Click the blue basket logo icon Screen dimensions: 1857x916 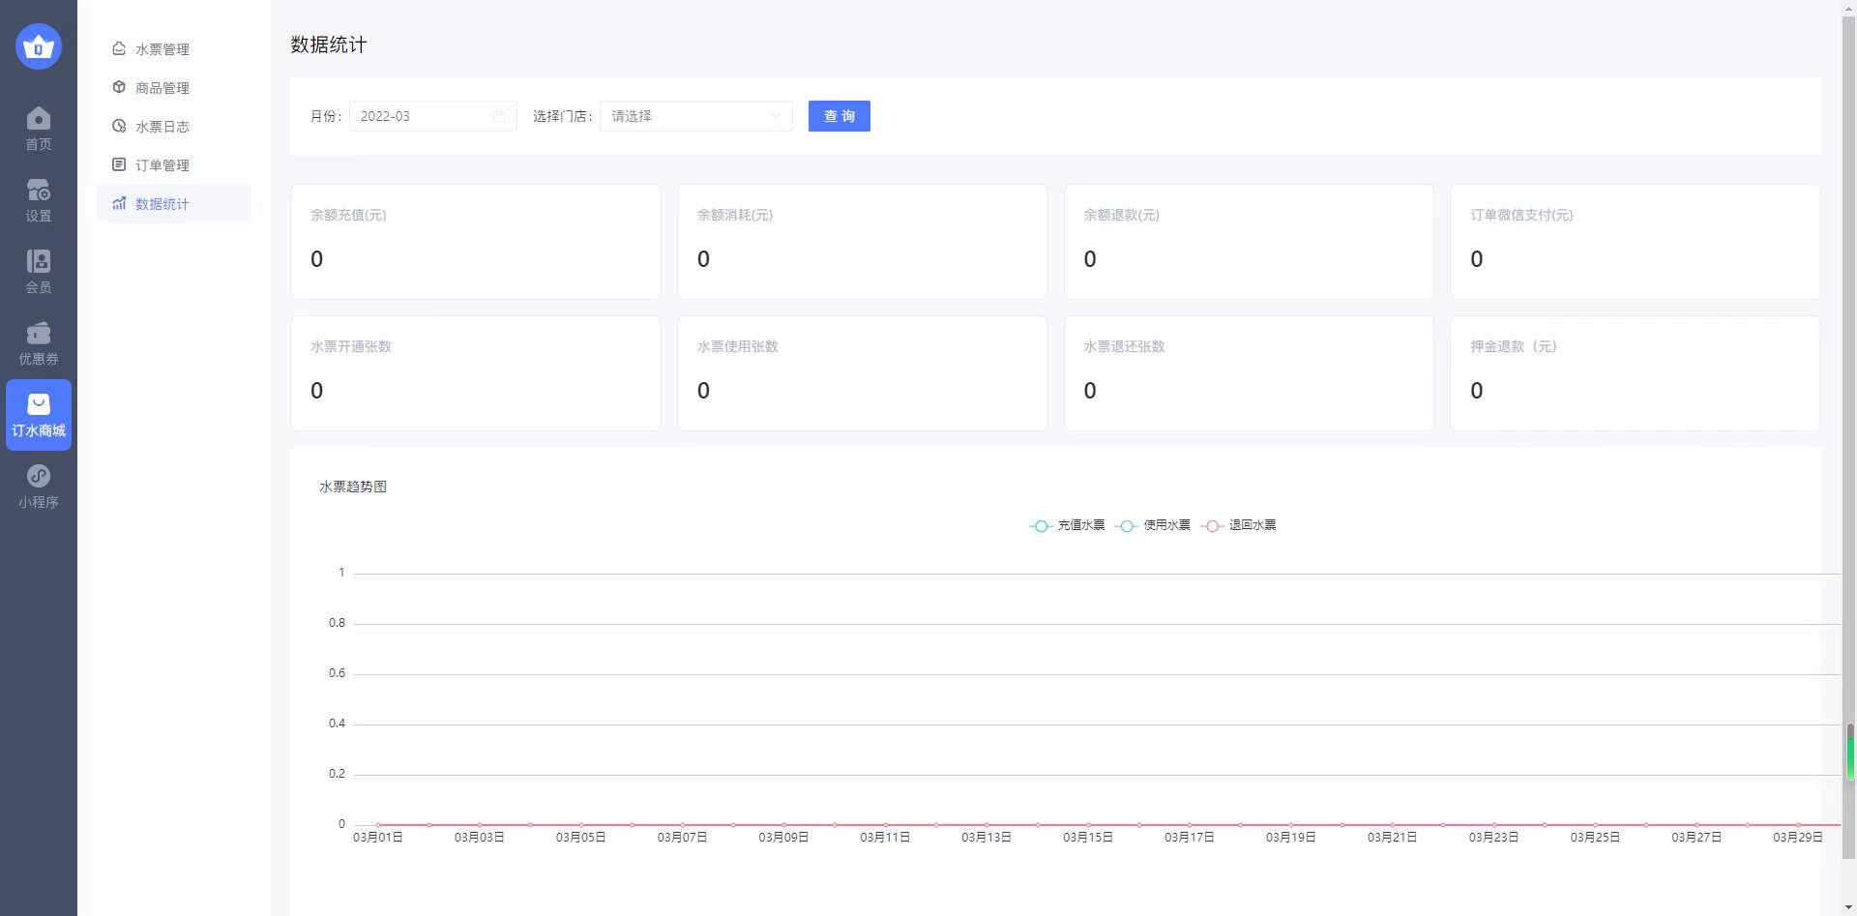click(x=39, y=46)
